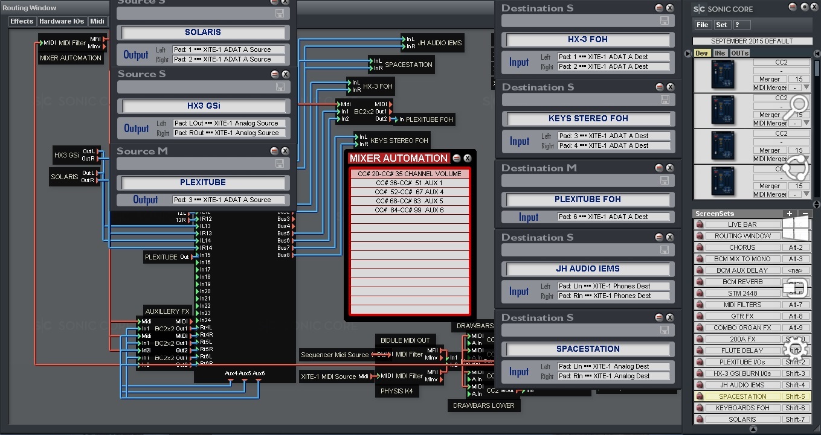This screenshot has height=435, width=821.
Task: Click the arrow icon left of Dev tab
Action: click(688, 54)
